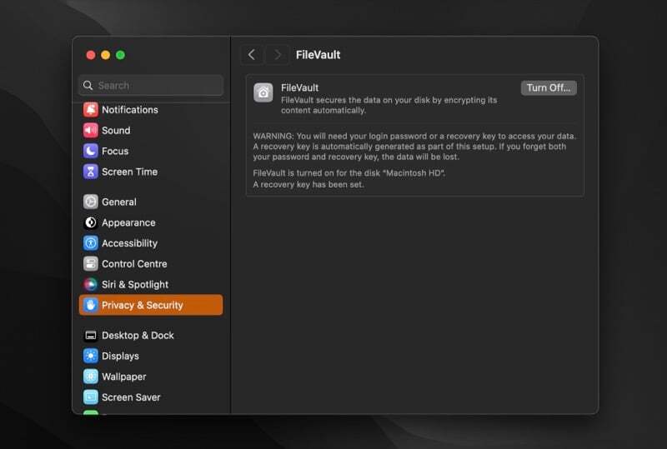Click 'FileVault is turned on for the disk' text
This screenshot has height=449, width=667.
point(349,173)
